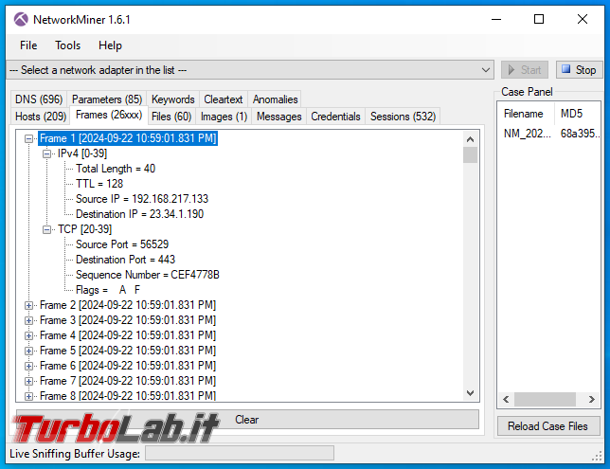
Task: Click the frames list scroll up arrow
Action: [470, 139]
